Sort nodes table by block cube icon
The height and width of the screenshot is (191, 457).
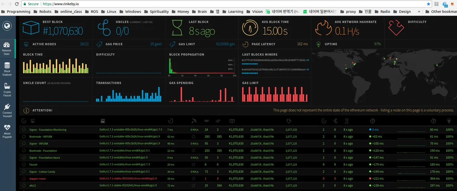pos(232,121)
